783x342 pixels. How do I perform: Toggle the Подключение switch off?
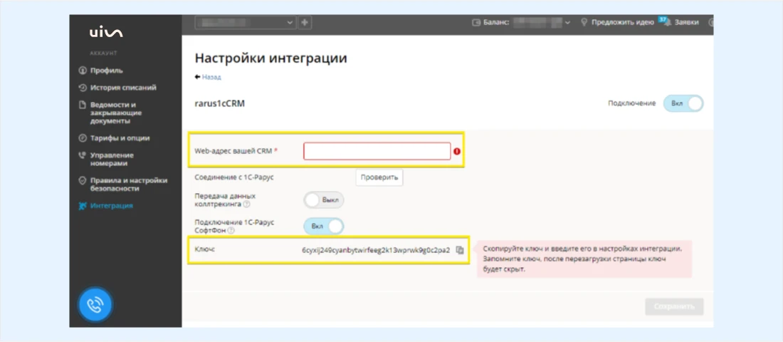pos(683,103)
